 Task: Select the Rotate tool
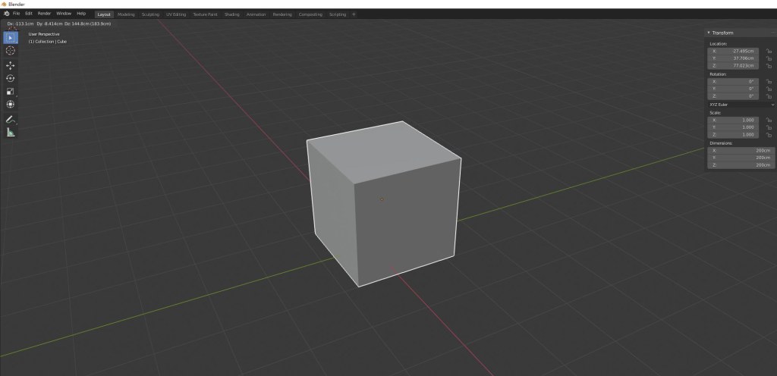11,78
